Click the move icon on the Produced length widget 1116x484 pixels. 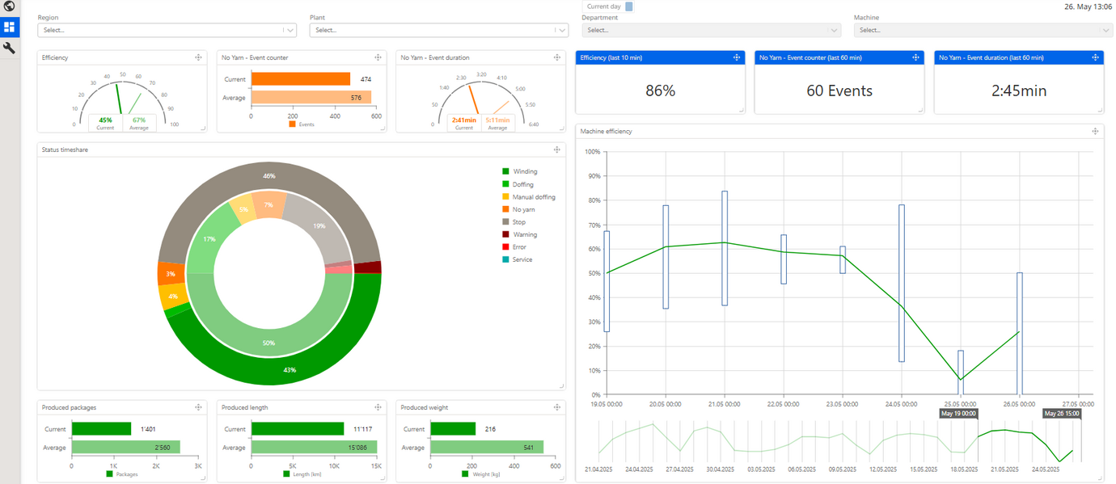[377, 407]
